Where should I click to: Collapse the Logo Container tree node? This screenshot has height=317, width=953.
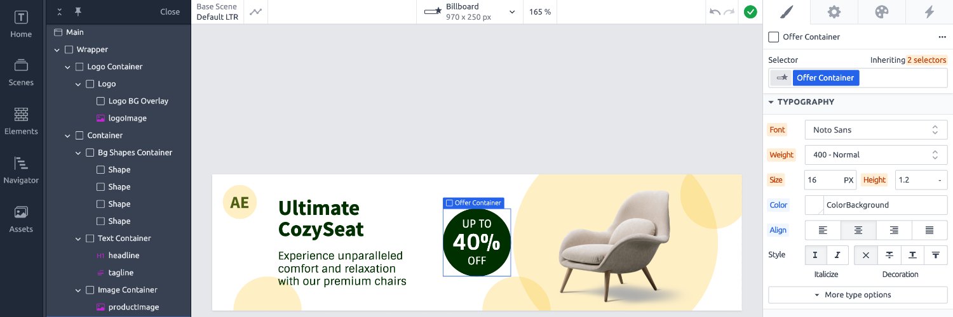(68, 67)
